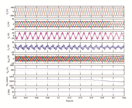Click the 1000 tick on Vdc axis
Viewport: 132px width, 108px height.
click(12, 65)
